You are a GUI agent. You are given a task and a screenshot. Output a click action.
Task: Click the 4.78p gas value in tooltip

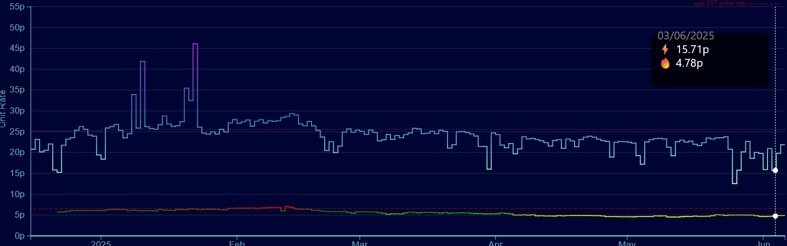click(x=689, y=64)
